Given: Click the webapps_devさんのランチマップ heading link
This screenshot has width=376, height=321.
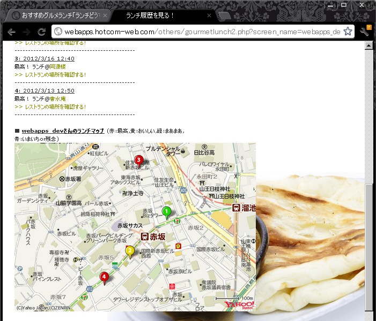Looking at the screenshot, I should (x=63, y=131).
